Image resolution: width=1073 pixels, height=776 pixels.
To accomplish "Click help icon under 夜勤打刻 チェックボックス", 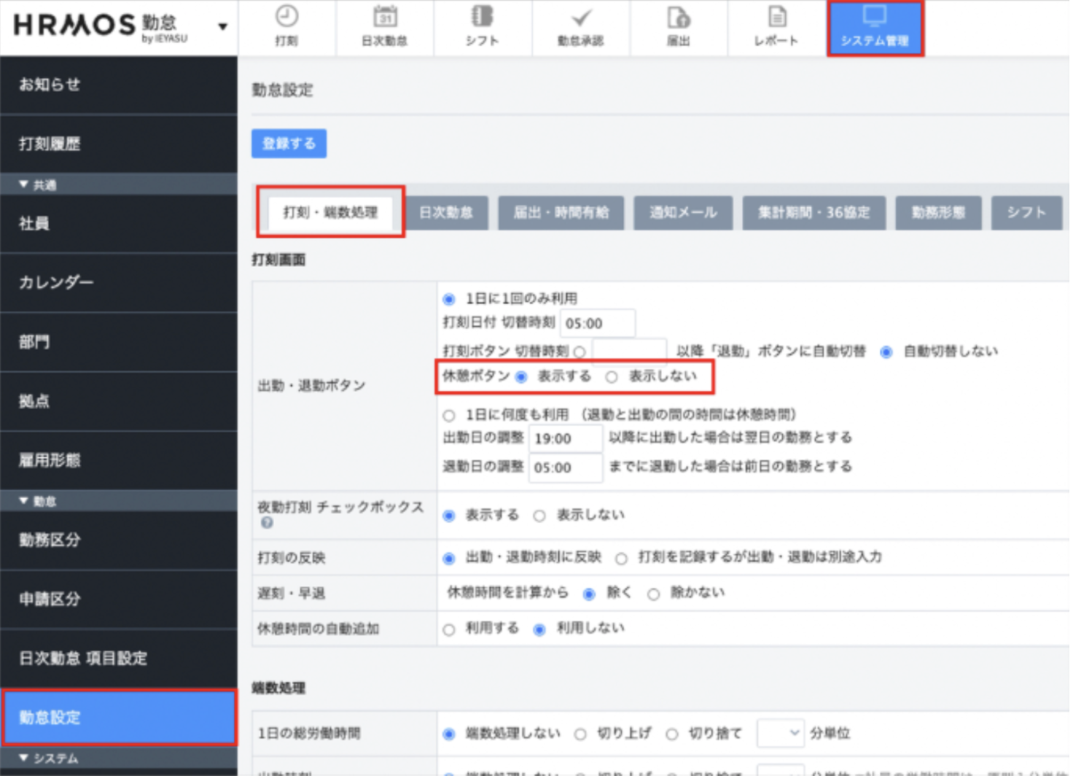I will pos(267,523).
